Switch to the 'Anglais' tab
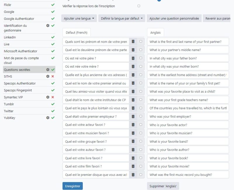The height and width of the screenshot is (190, 234). pyautogui.click(x=155, y=33)
